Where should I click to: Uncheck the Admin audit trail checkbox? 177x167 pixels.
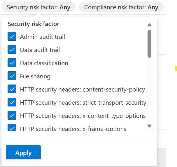(12, 37)
